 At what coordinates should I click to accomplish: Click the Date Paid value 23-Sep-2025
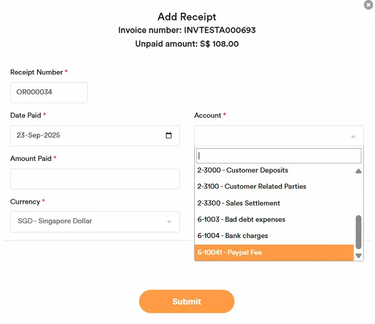pos(39,135)
